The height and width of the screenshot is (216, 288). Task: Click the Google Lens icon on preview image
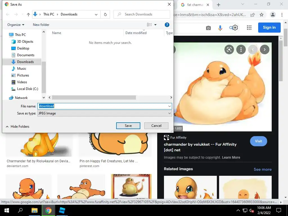click(x=229, y=49)
